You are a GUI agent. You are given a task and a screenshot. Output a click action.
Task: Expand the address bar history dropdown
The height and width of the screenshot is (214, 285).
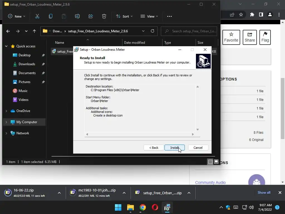point(143,31)
